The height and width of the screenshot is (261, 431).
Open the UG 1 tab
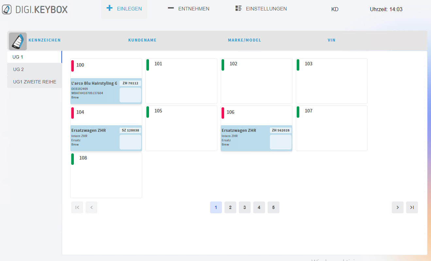click(x=34, y=57)
